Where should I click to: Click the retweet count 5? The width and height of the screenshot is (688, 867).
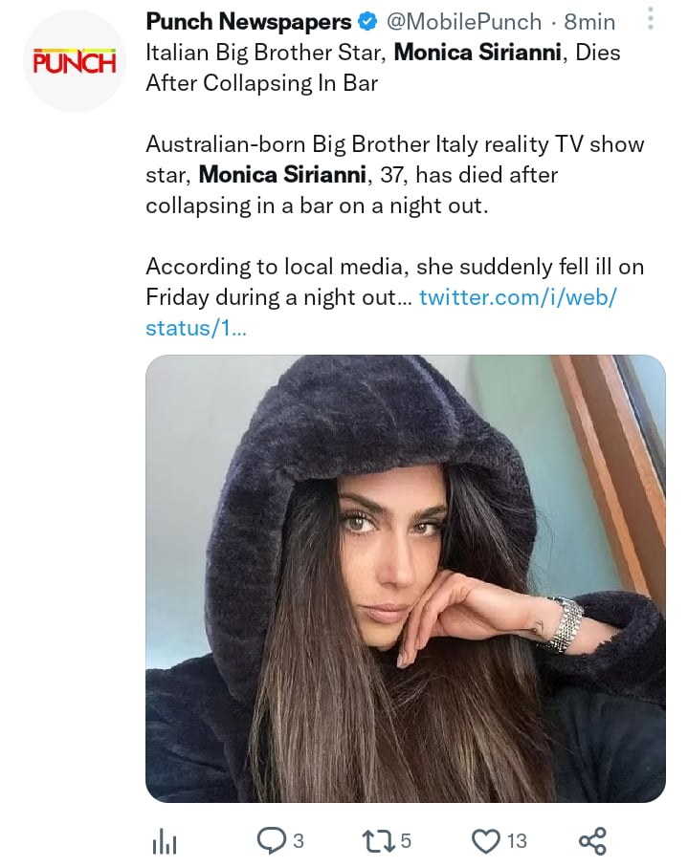point(406,841)
